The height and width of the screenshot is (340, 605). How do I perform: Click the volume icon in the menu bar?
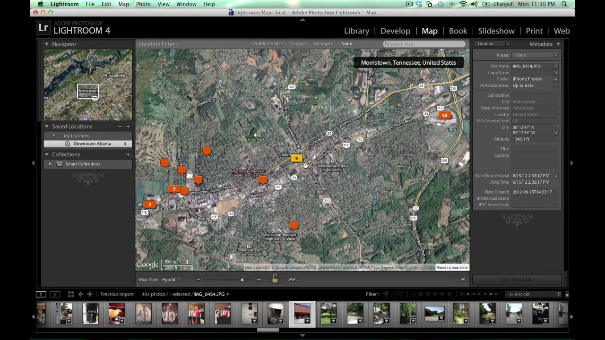pos(474,4)
